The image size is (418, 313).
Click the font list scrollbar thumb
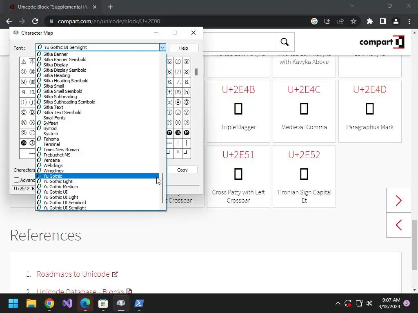coord(162,187)
